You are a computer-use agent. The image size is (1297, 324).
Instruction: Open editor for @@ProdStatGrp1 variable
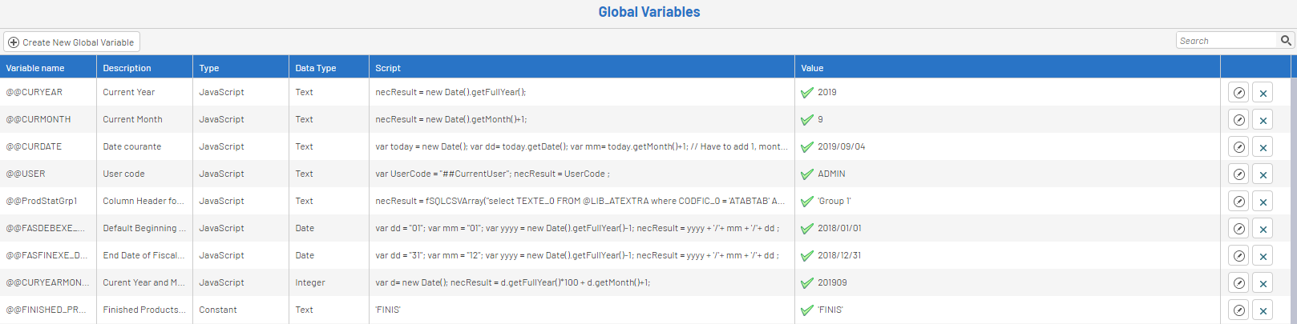point(1238,202)
